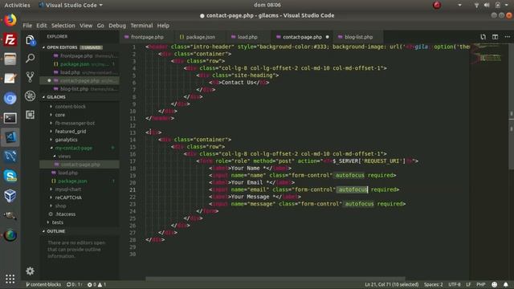Expand the content-block folder
This screenshot has width=514, height=289.
point(70,107)
